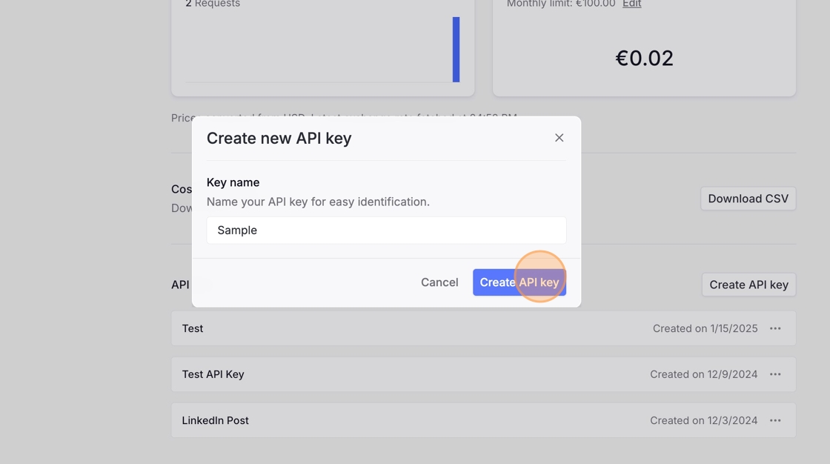830x464 pixels.
Task: Click the Create new API key heading
Action: pyautogui.click(x=279, y=139)
